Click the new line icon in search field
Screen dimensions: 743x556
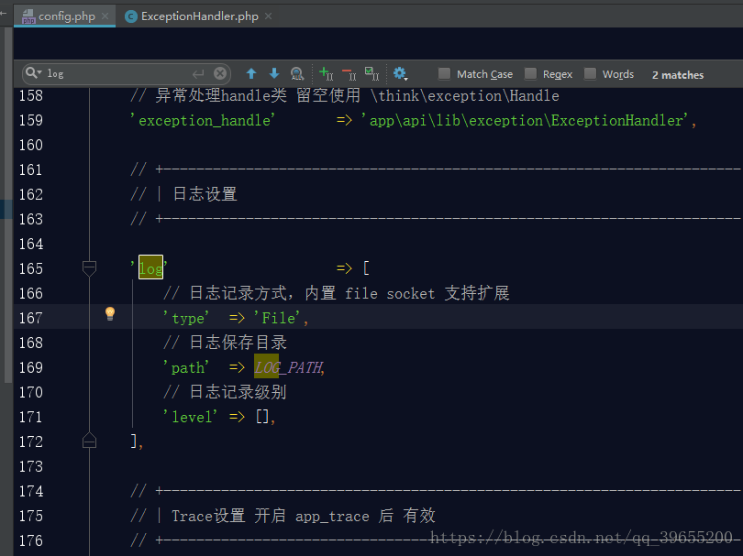pos(197,73)
